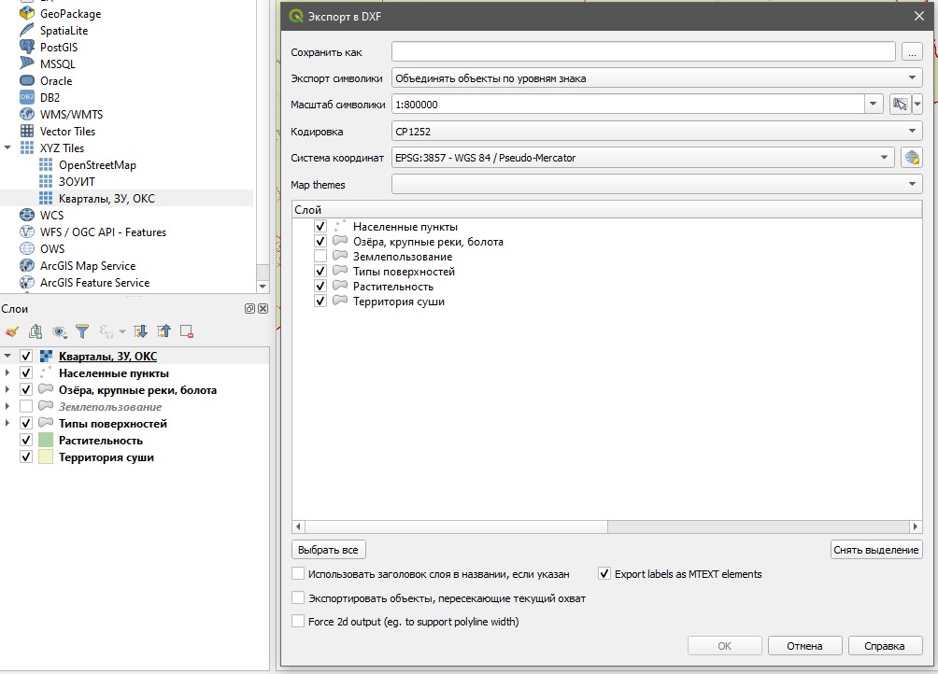The image size is (938, 674).
Task: Open the select CRS globe icon
Action: point(912,158)
